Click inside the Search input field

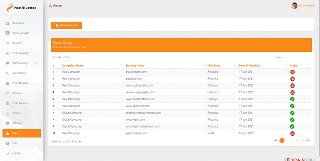[298, 57]
